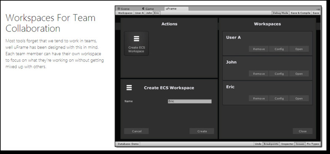Toggle the Issues panel in bottom bar
The image size is (330, 154).
click(300, 144)
